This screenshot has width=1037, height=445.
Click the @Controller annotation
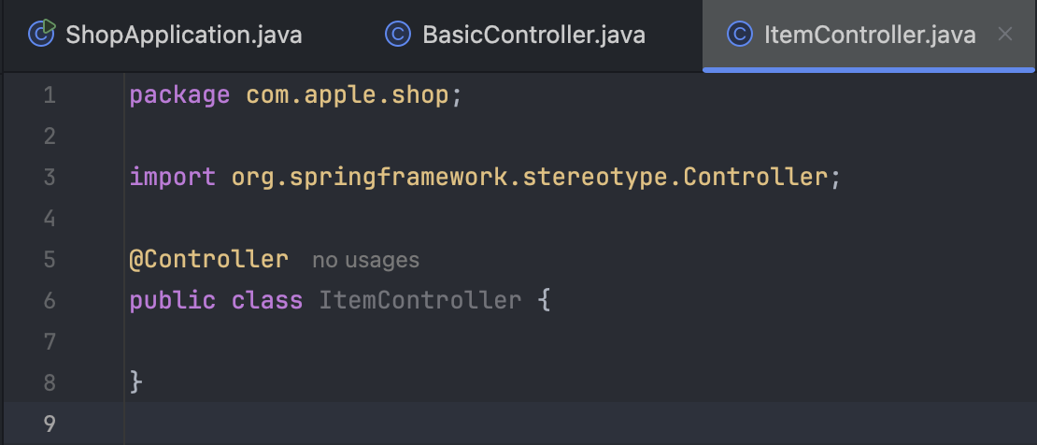coord(209,259)
